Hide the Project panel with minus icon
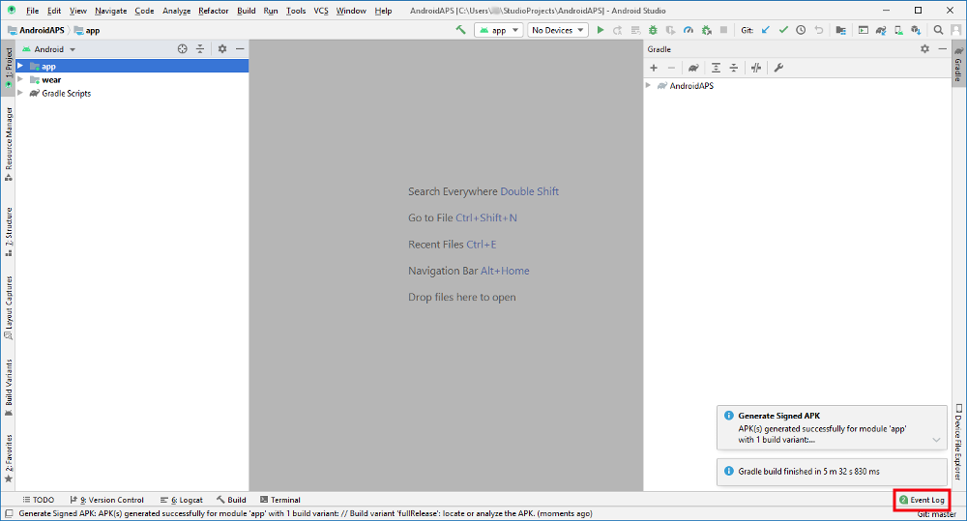 click(240, 48)
